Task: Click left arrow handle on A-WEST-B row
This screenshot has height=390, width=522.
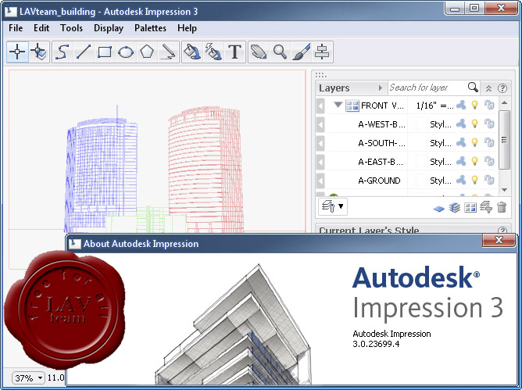Action: click(320, 124)
